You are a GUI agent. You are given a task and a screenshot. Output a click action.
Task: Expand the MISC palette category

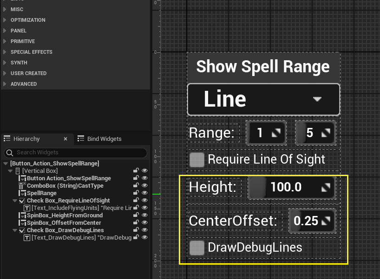point(5,9)
